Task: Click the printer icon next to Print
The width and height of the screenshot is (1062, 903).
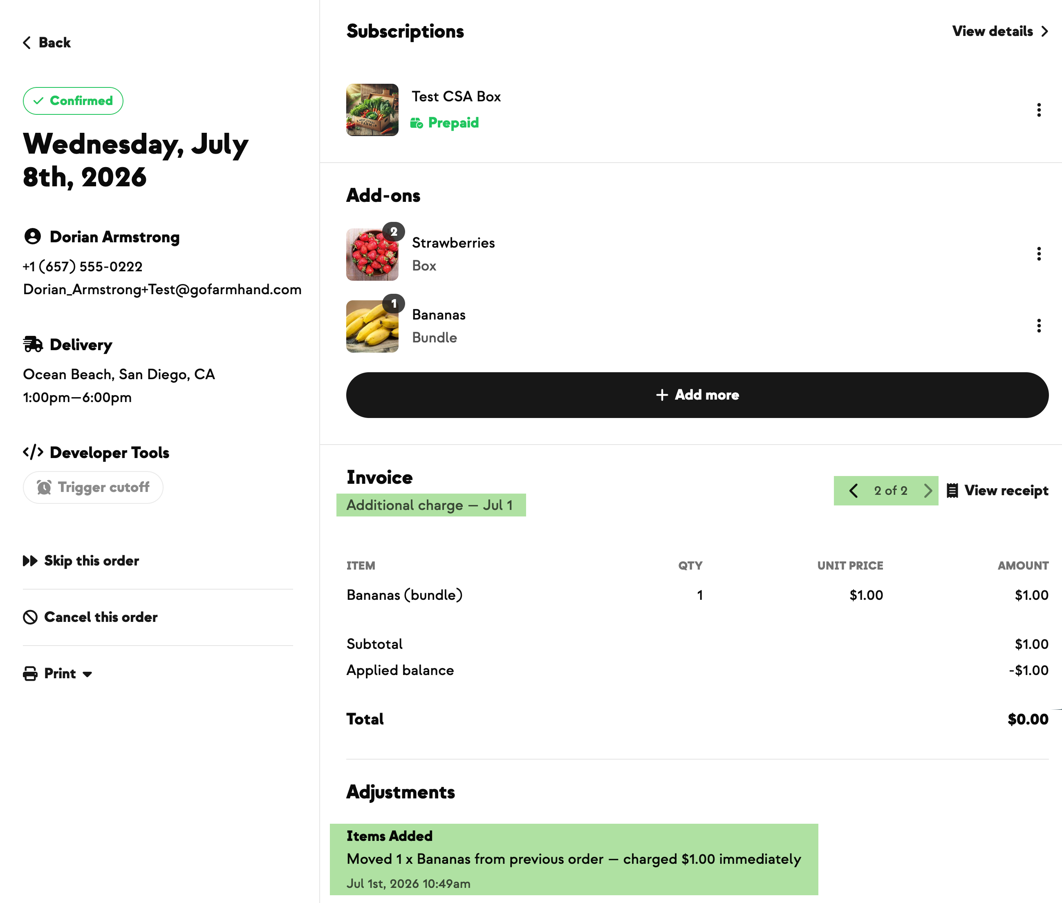Action: (x=30, y=673)
